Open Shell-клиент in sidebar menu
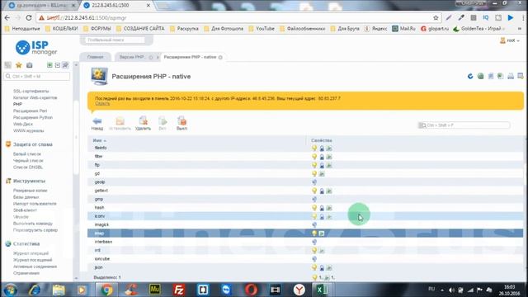 click(x=25, y=210)
